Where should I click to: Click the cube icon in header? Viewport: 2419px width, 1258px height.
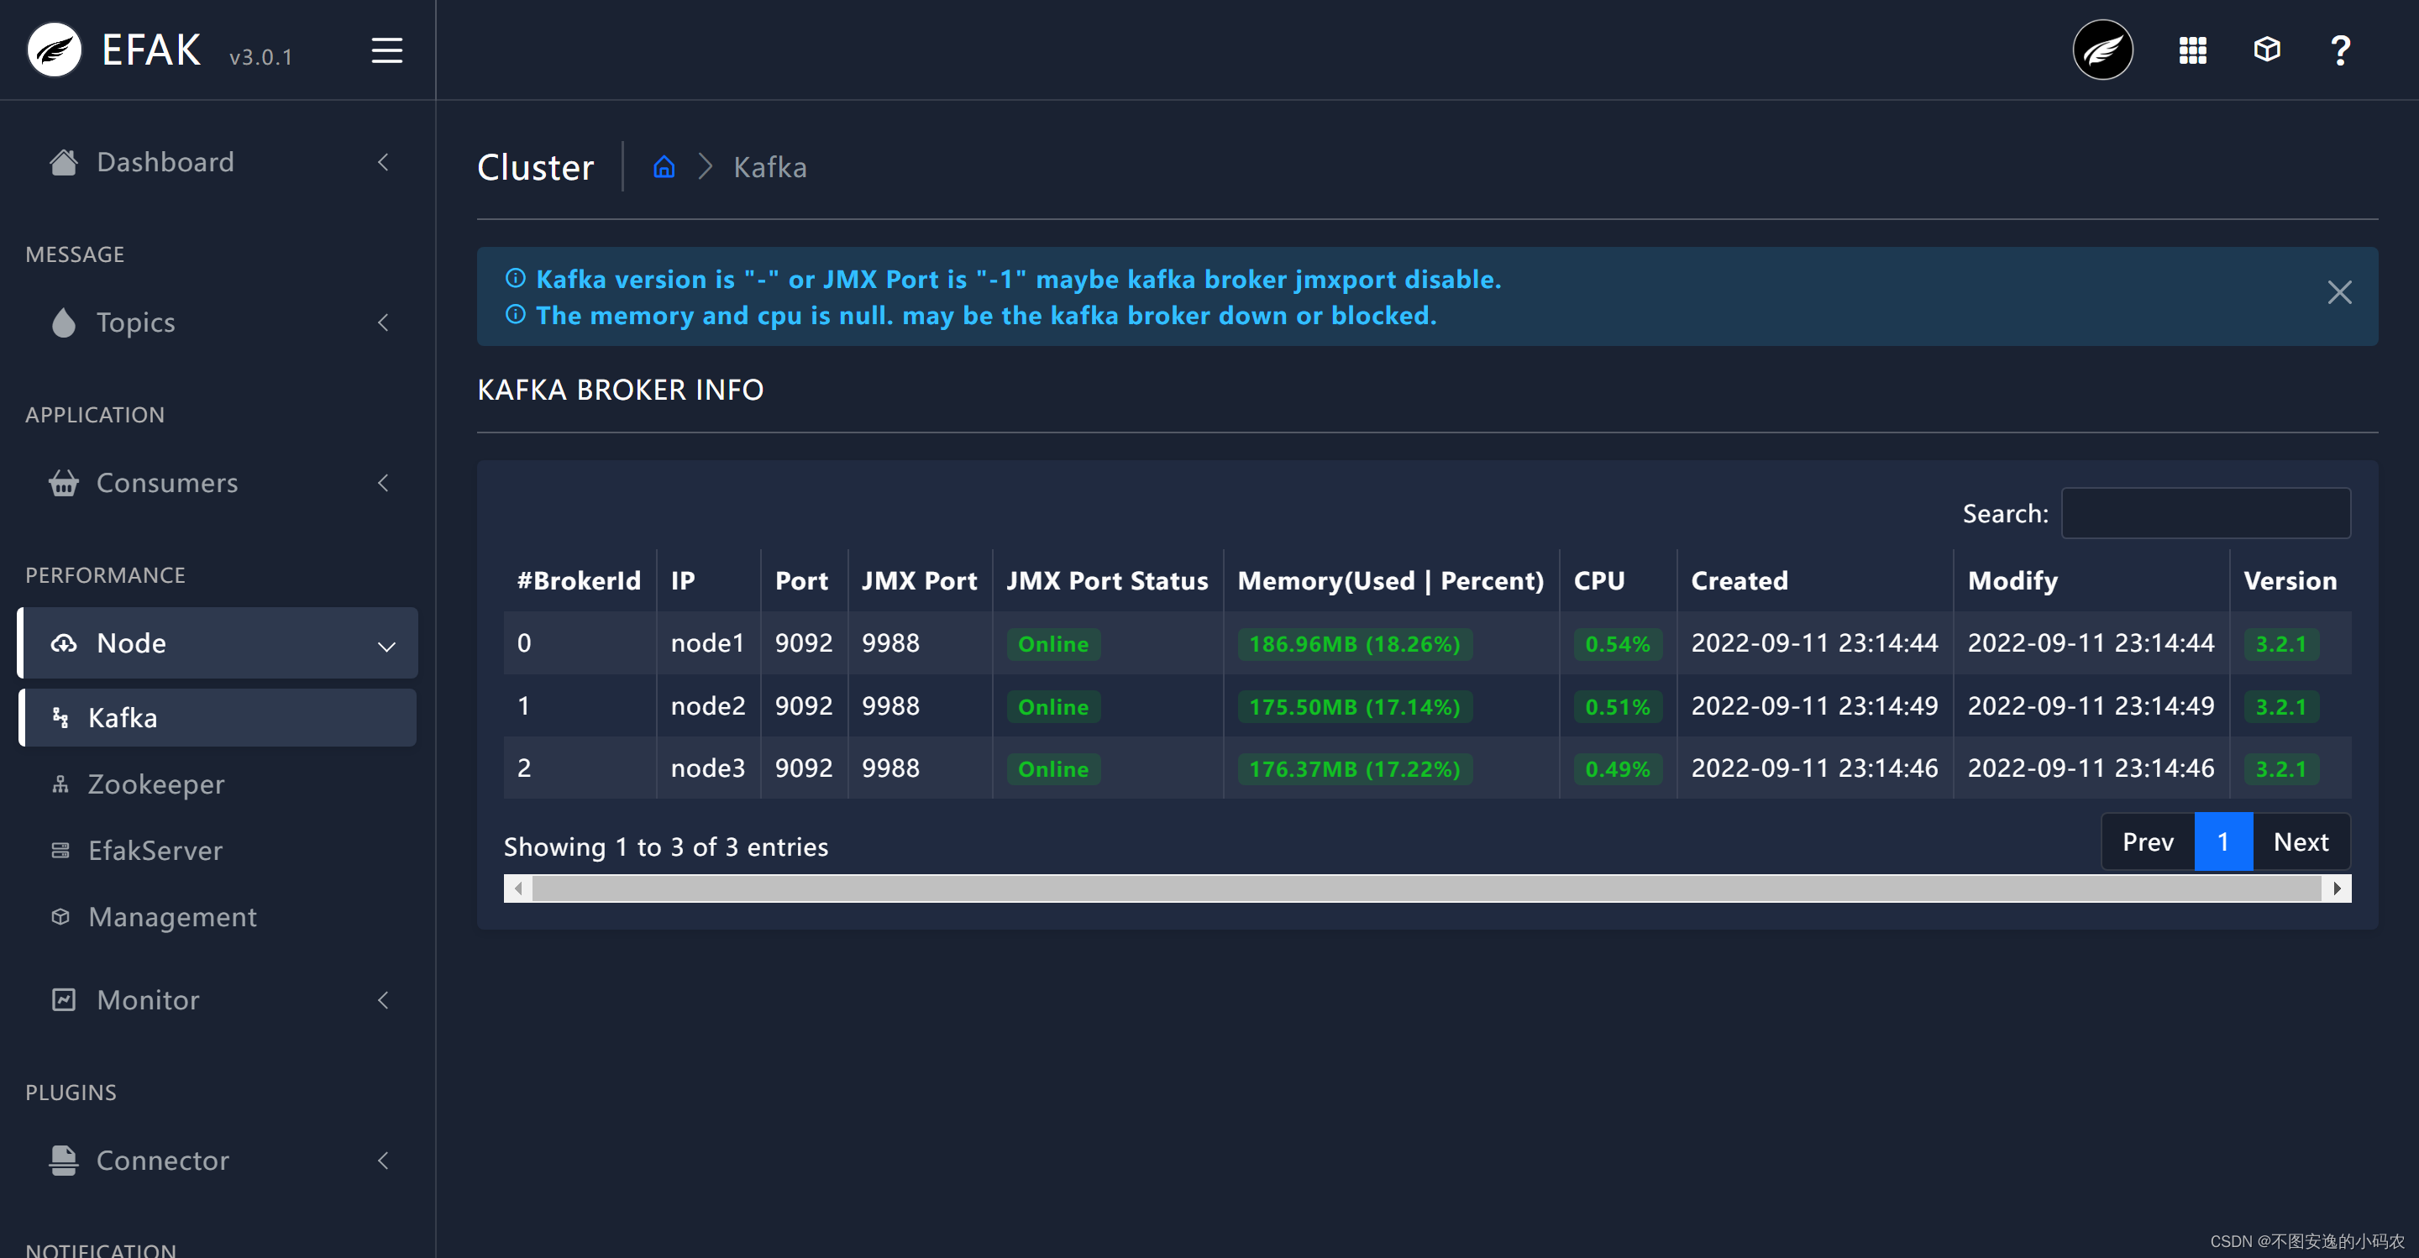pos(2266,50)
